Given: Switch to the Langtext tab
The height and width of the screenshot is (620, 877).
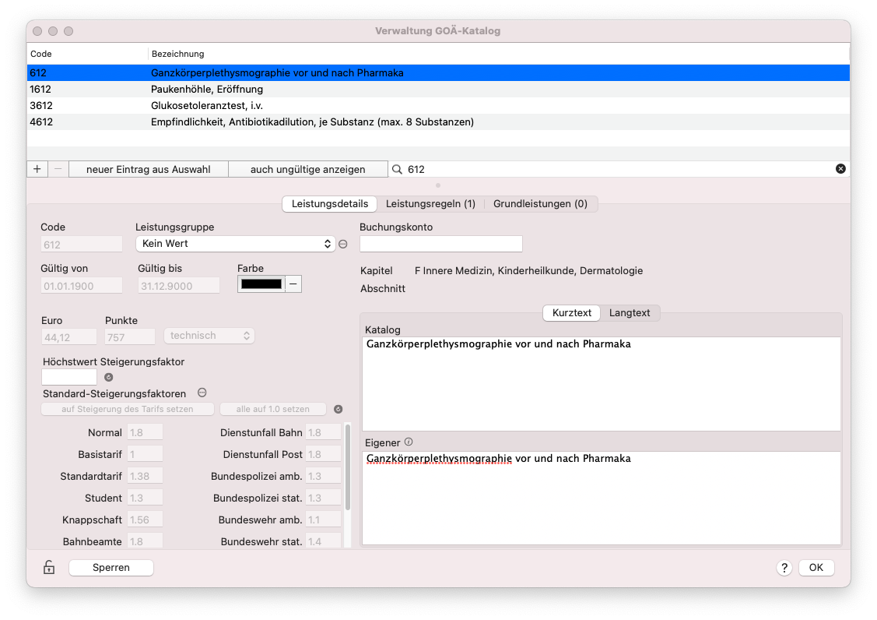Looking at the screenshot, I should (630, 313).
